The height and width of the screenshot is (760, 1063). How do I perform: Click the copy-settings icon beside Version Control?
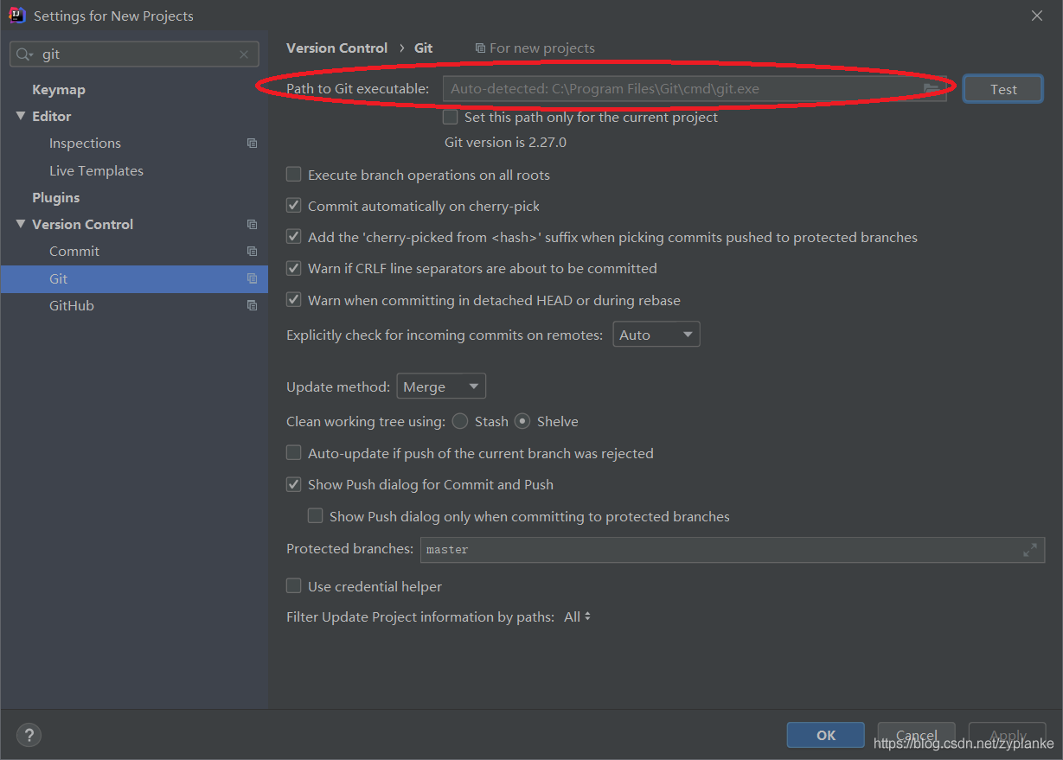[252, 224]
